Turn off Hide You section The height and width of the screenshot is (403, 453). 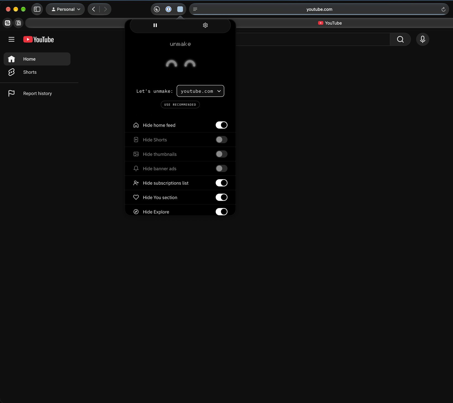tap(222, 197)
